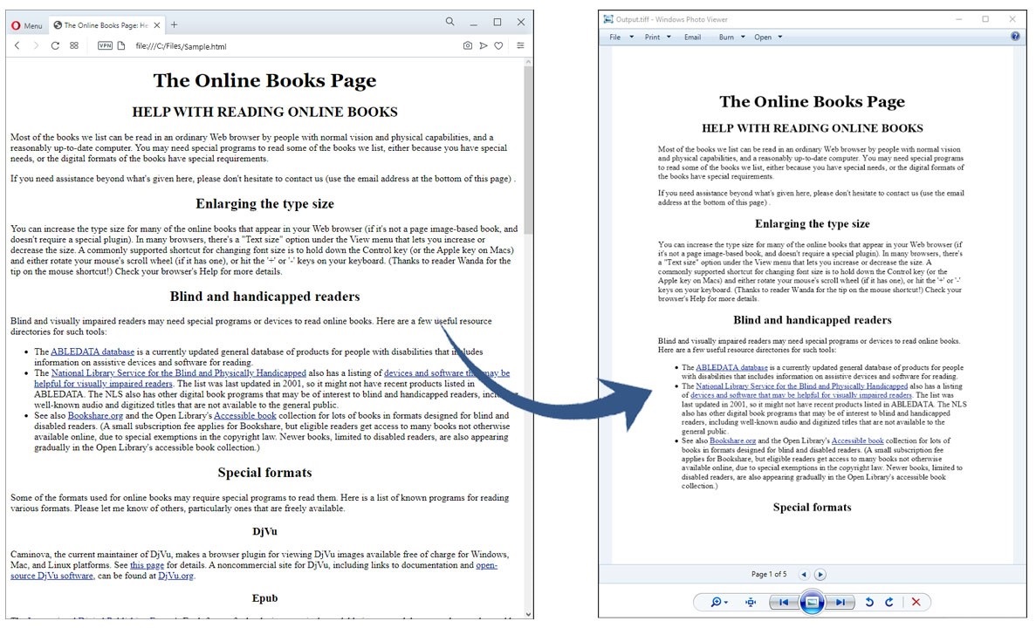Viewport: 1036px width, 628px height.
Task: Expand the File dropdown in Photo Viewer
Action: click(x=620, y=38)
